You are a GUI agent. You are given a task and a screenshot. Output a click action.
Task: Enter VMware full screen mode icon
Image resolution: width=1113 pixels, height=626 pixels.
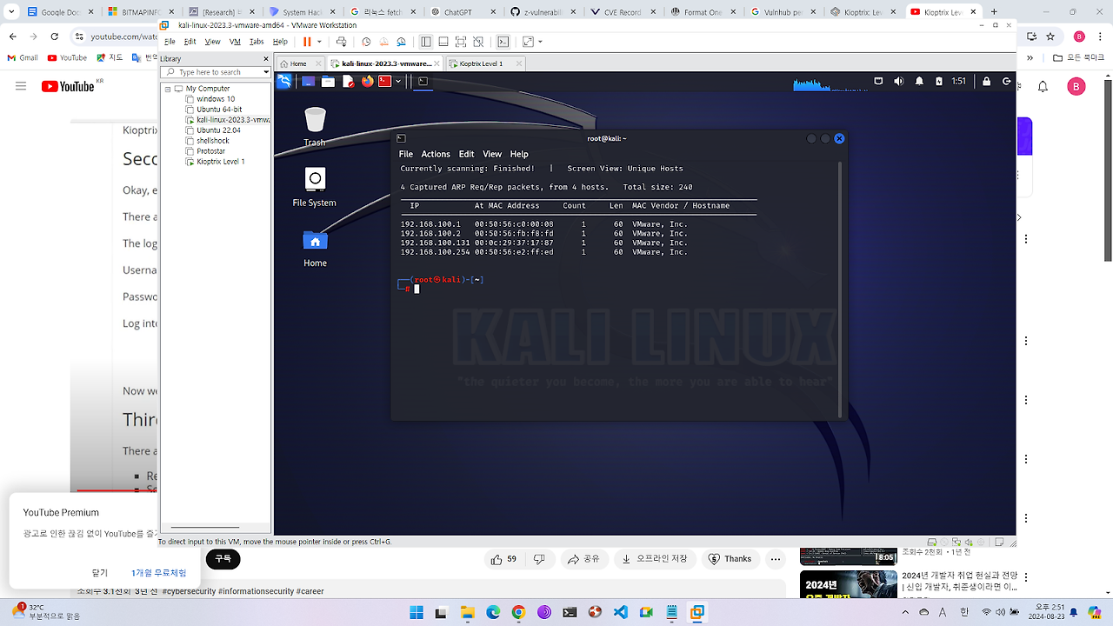461,42
